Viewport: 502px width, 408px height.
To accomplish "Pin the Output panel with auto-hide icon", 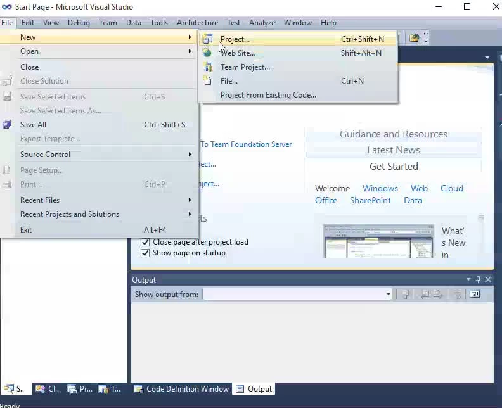I will click(478, 279).
